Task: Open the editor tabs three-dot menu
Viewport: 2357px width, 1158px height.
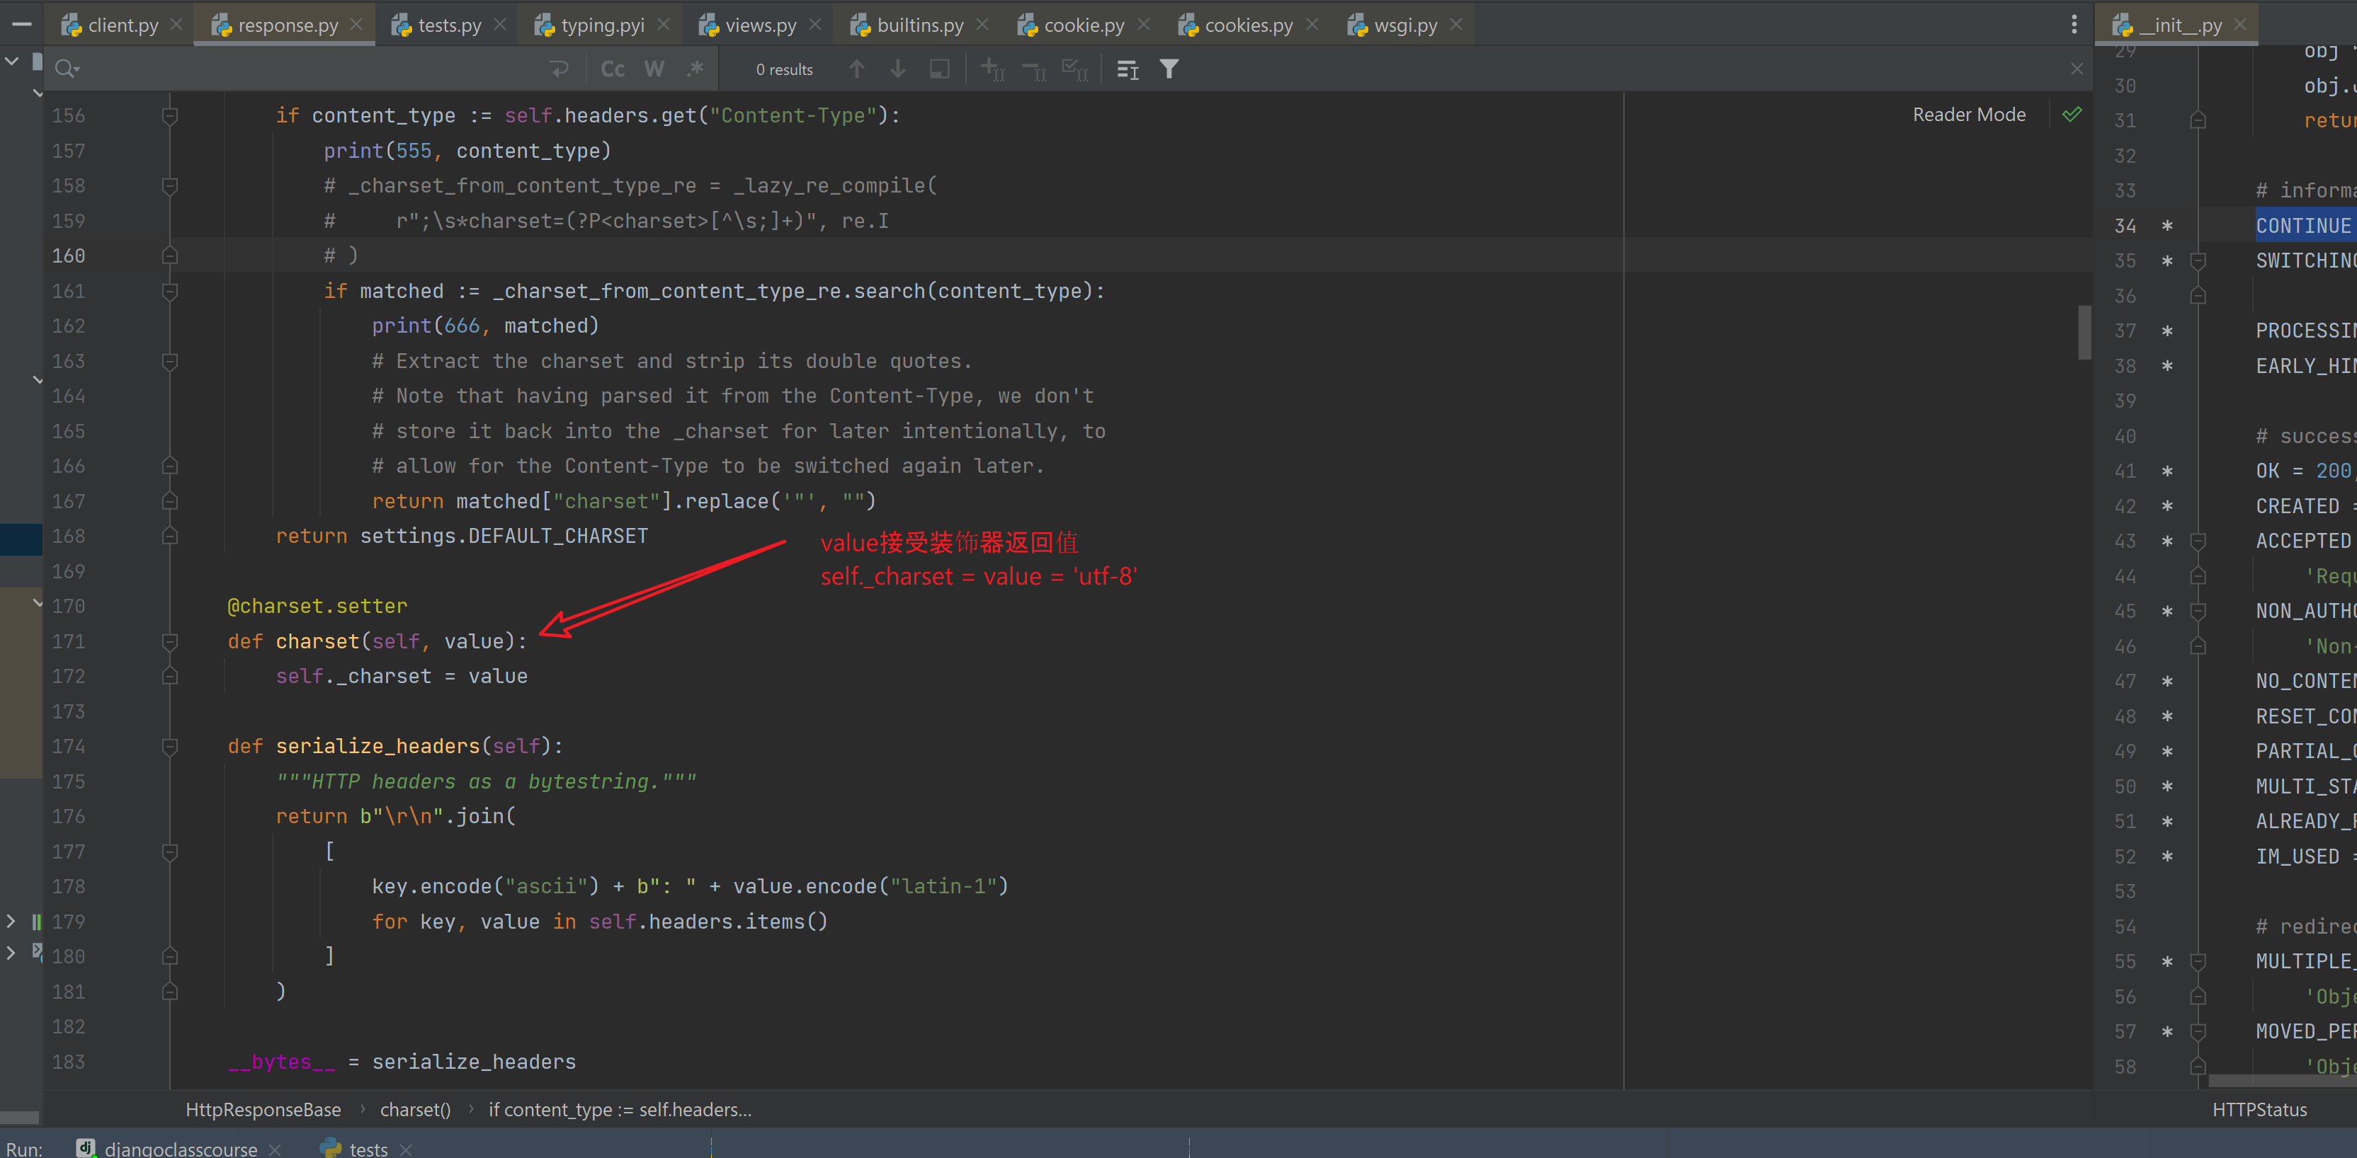Action: [x=2074, y=25]
